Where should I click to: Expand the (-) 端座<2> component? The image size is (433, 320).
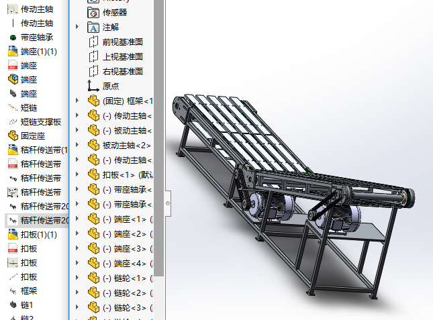[x=77, y=234]
